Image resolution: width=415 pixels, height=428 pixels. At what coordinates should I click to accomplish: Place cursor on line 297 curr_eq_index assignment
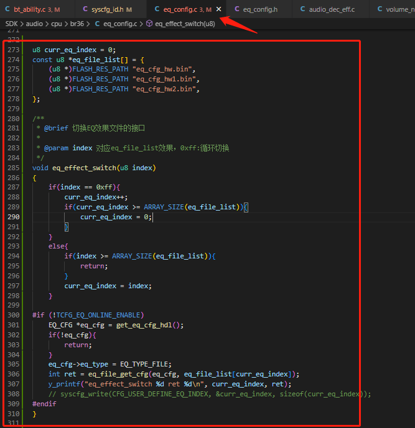108,286
